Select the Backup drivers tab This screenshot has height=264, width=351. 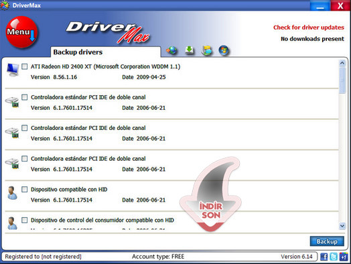106,52
